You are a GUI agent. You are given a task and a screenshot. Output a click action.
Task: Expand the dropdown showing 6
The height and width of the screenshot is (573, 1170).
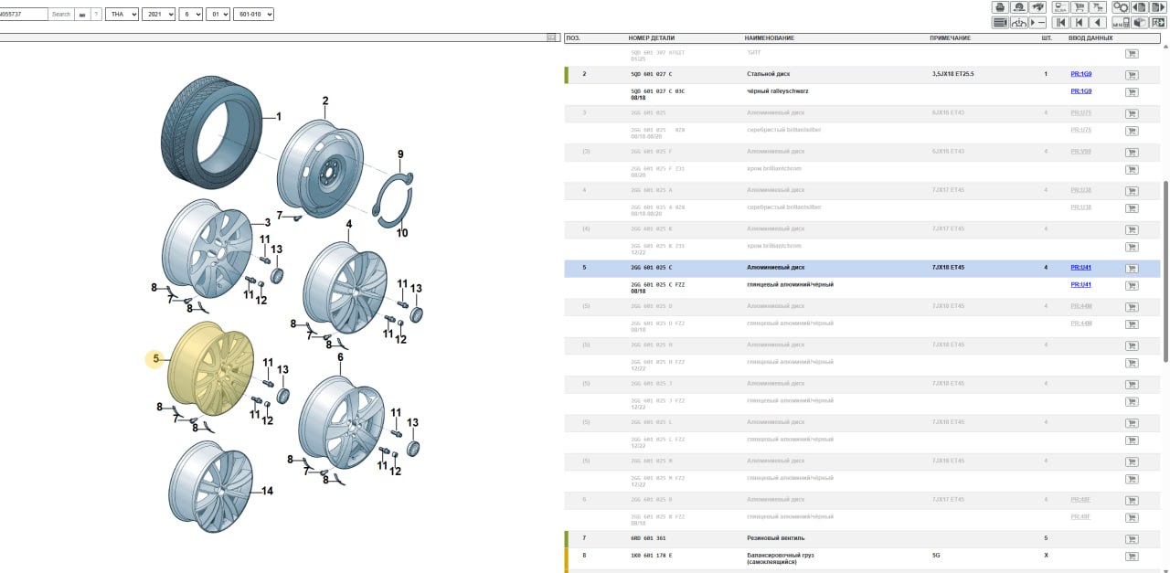pos(190,15)
